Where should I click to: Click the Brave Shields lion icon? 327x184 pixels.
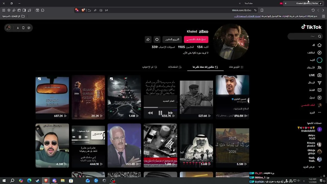point(83,10)
